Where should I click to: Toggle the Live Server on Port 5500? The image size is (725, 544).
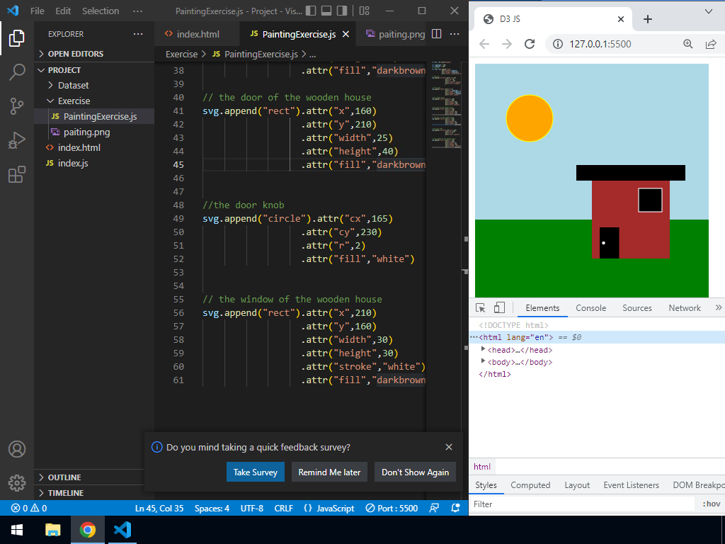point(392,508)
